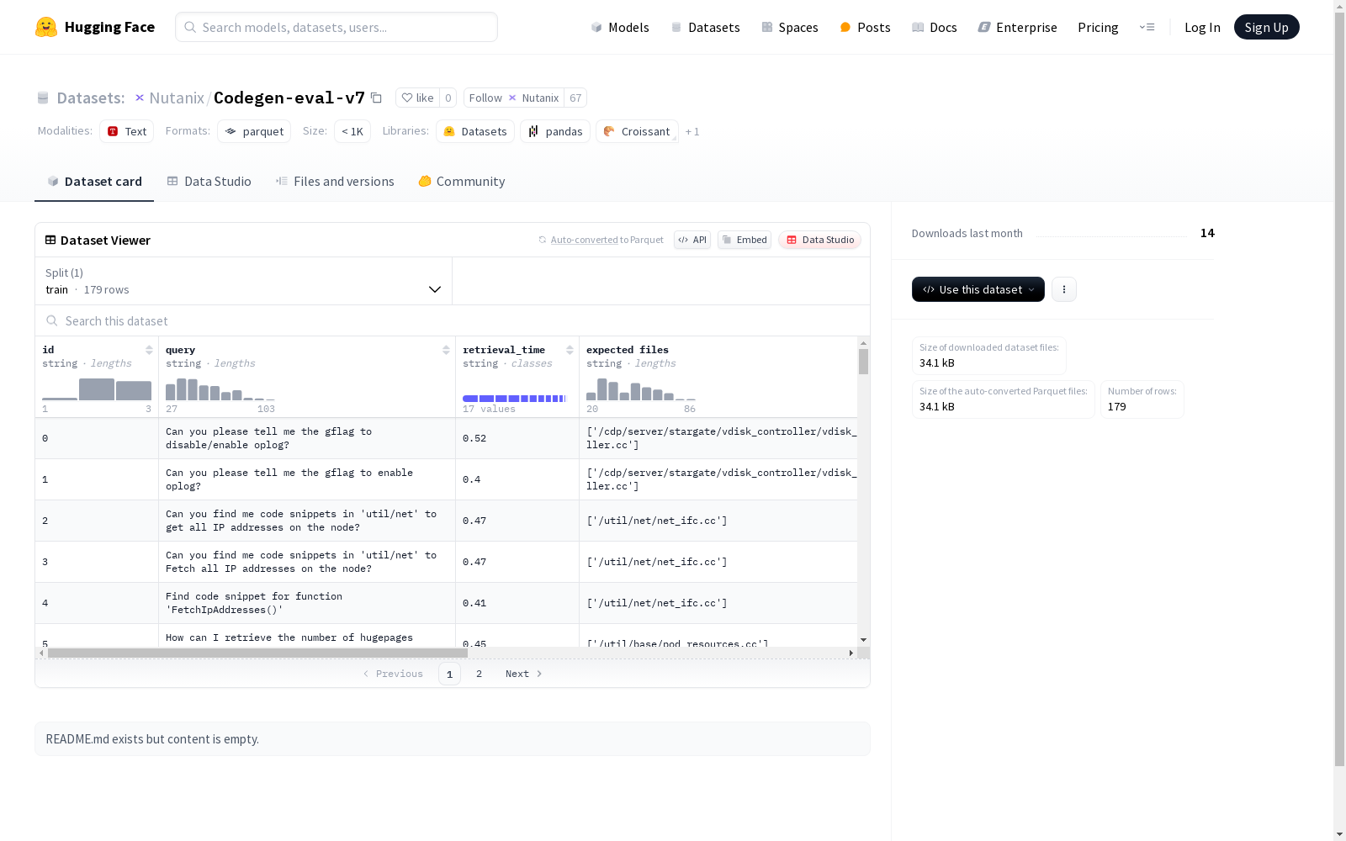
Task: Like the dataset with the heart button
Action: 417,98
